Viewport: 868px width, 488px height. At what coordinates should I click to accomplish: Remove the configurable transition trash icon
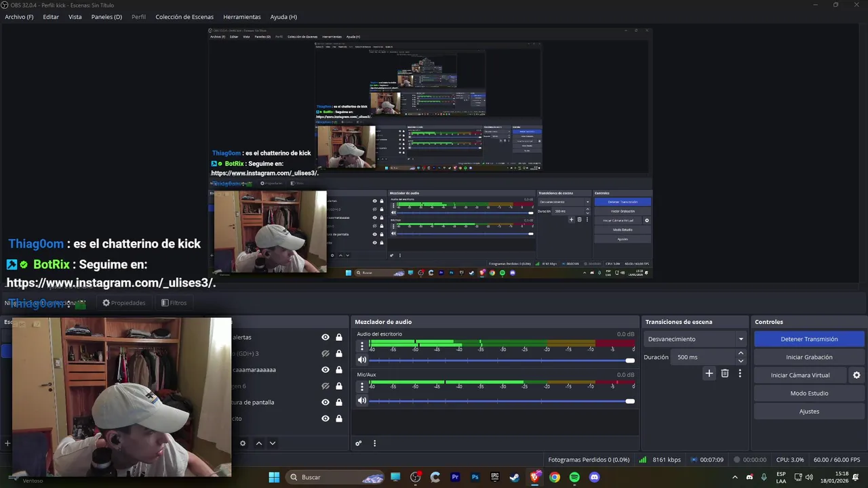point(725,373)
